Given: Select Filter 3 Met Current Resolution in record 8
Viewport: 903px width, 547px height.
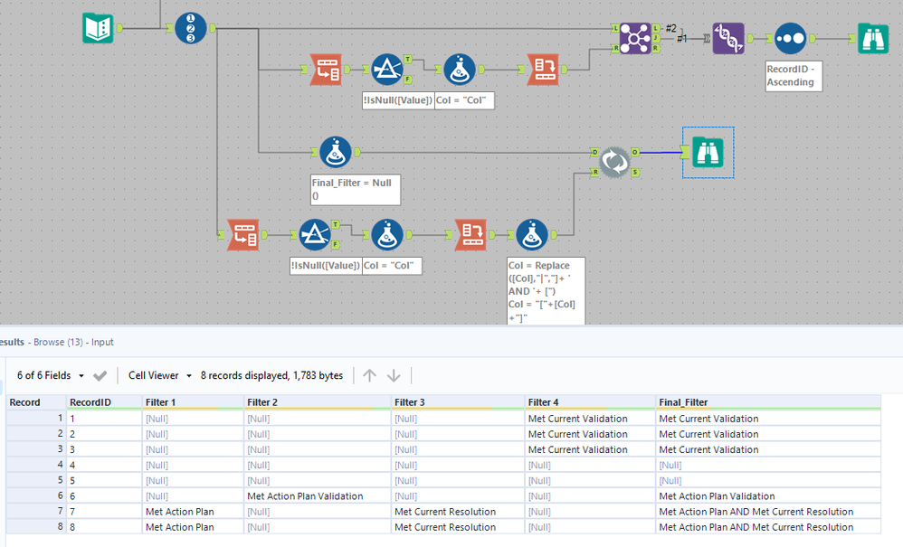Looking at the screenshot, I should coord(459,527).
